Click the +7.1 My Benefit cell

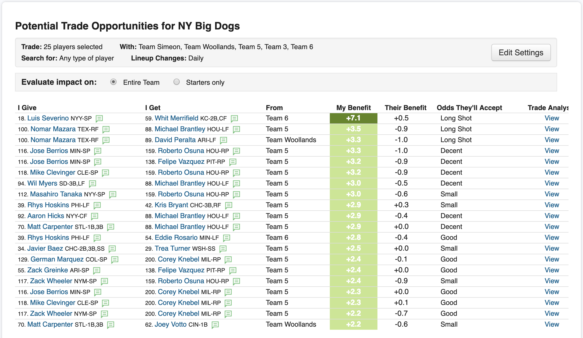(x=353, y=118)
